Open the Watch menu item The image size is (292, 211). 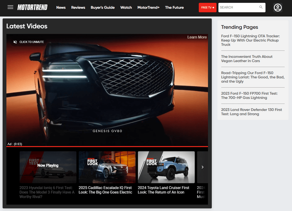126,7
